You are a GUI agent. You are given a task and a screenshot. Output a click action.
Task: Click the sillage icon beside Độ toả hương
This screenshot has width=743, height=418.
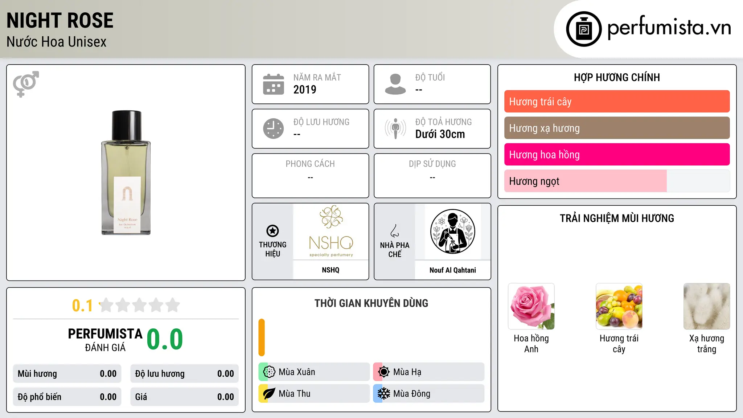(395, 128)
